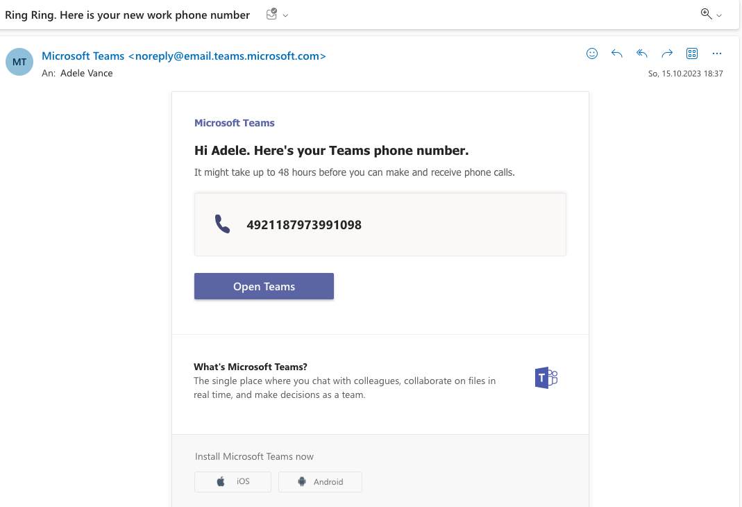Open the More actions ellipsis menu
Image resolution: width=742 pixels, height=507 pixels.
tap(717, 53)
